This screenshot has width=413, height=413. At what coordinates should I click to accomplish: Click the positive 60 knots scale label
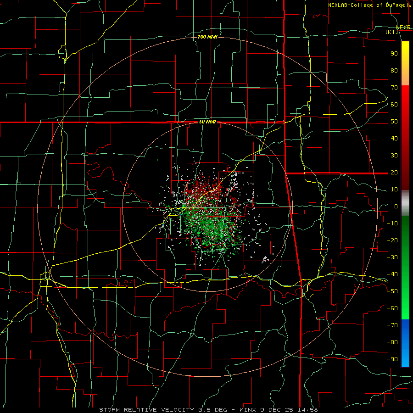click(x=394, y=104)
